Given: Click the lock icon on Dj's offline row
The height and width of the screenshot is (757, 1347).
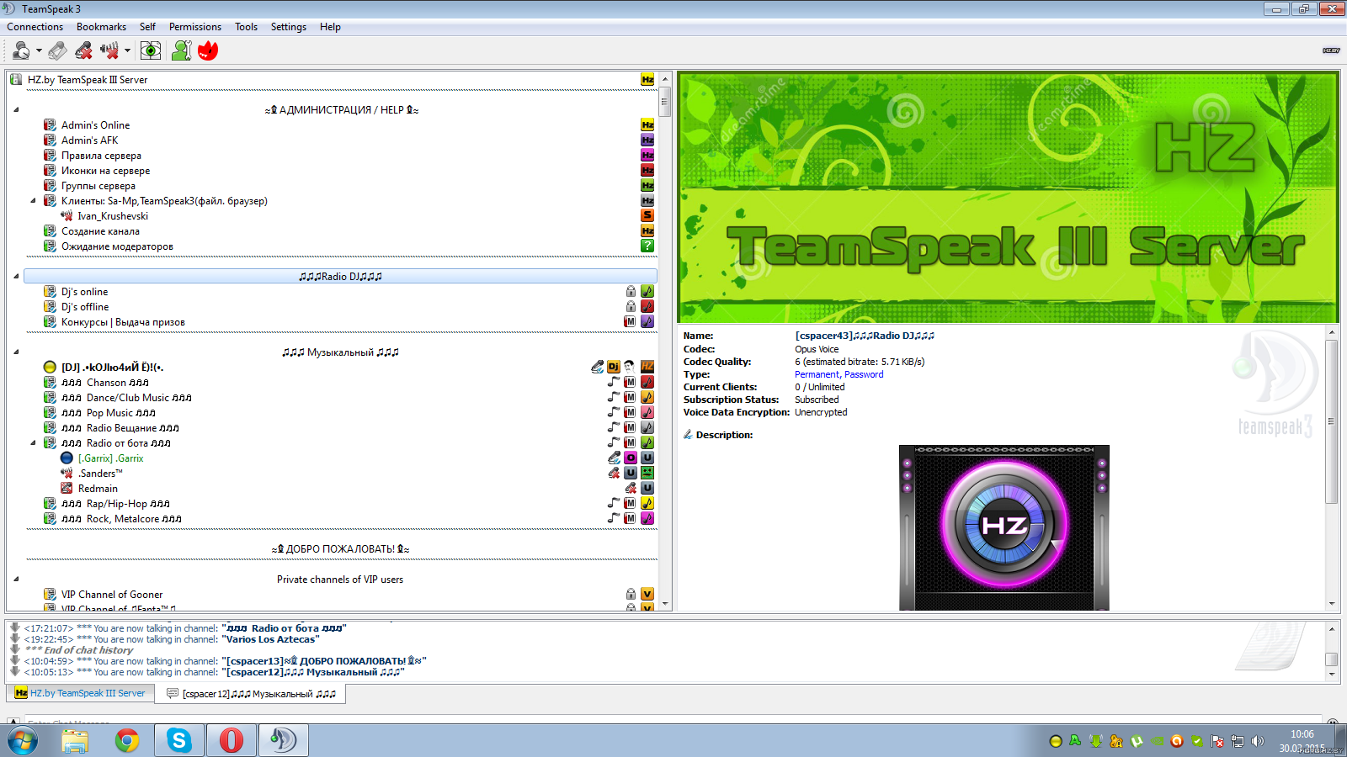Looking at the screenshot, I should tap(631, 307).
